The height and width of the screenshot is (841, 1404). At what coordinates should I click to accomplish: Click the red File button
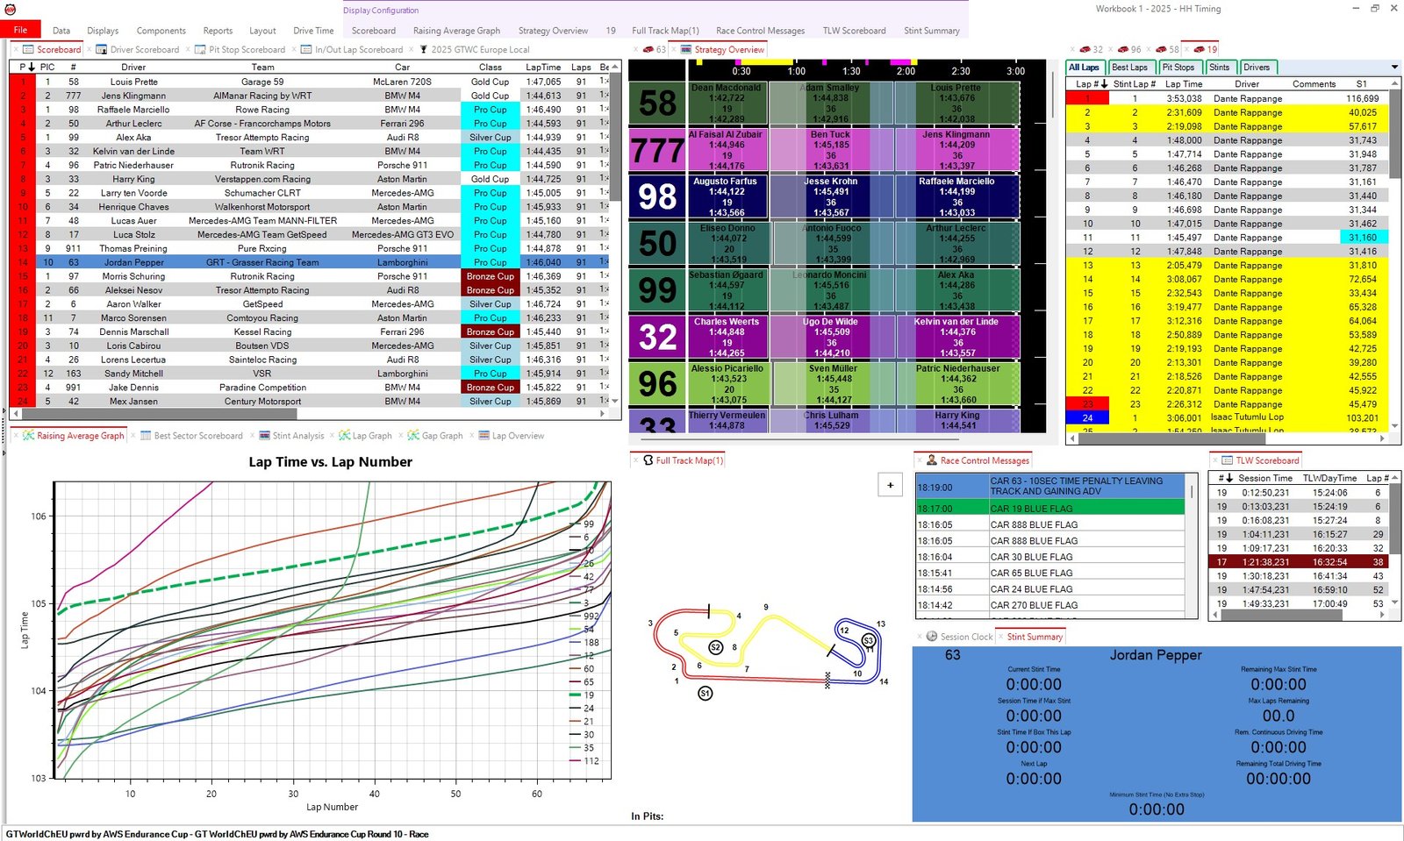coord(20,30)
